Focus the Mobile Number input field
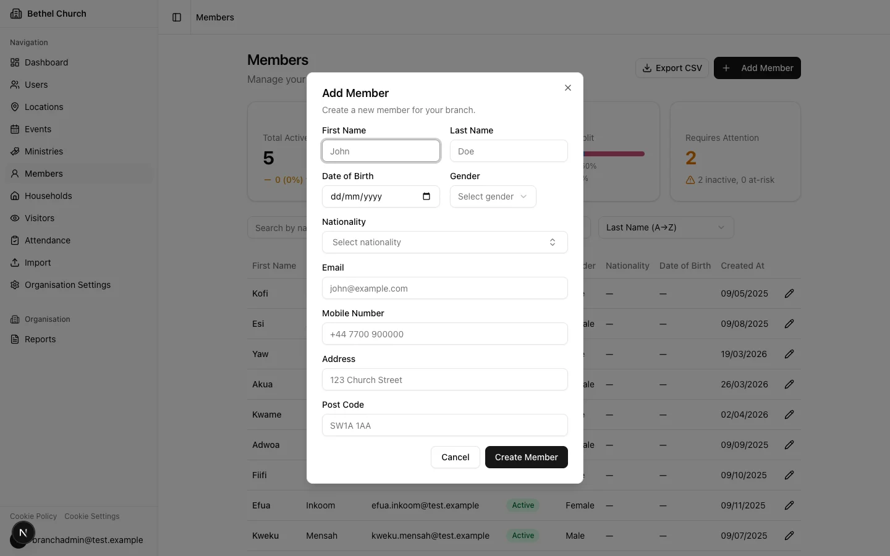 [x=445, y=334]
